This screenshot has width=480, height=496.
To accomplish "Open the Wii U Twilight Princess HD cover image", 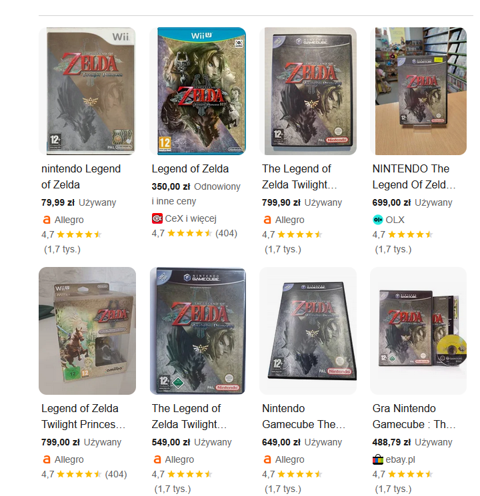I will [198, 91].
